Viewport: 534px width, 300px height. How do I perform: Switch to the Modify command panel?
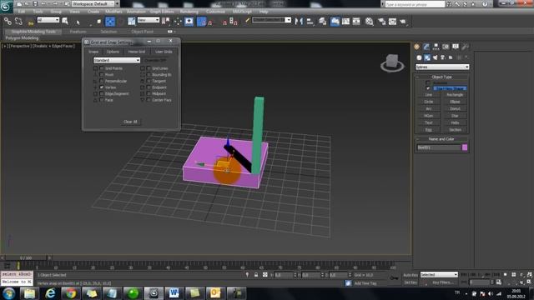click(426, 47)
